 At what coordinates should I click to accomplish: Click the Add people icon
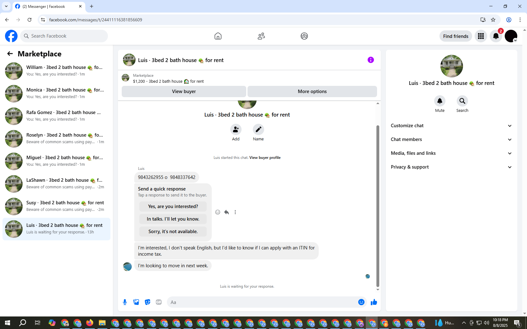click(x=236, y=129)
